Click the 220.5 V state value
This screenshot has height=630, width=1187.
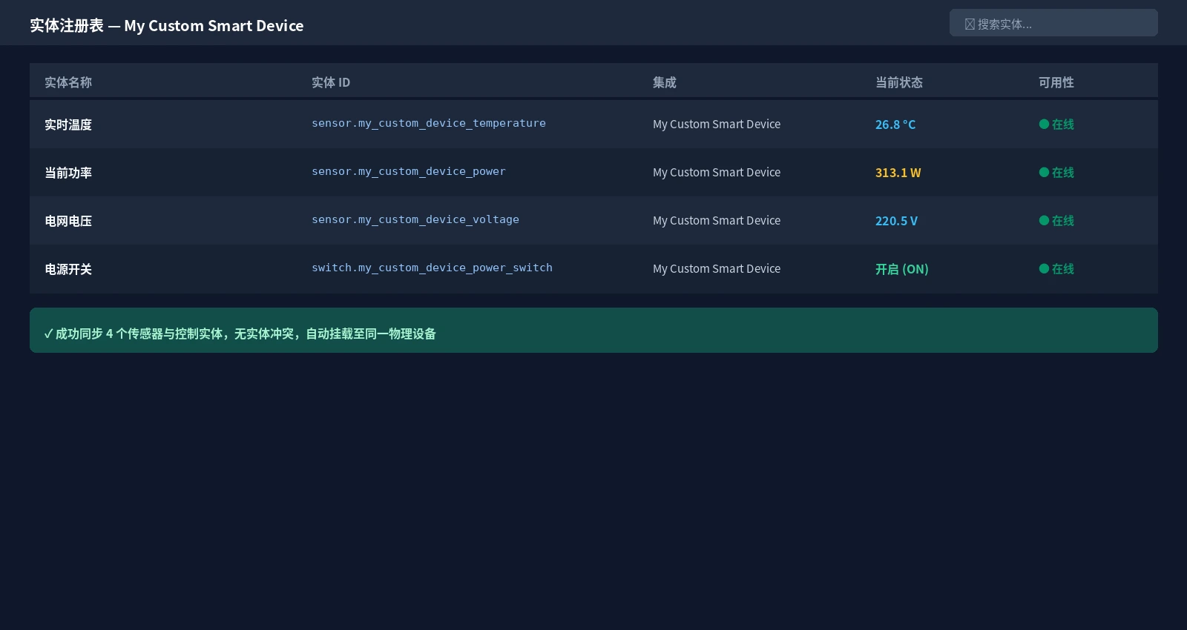tap(896, 221)
